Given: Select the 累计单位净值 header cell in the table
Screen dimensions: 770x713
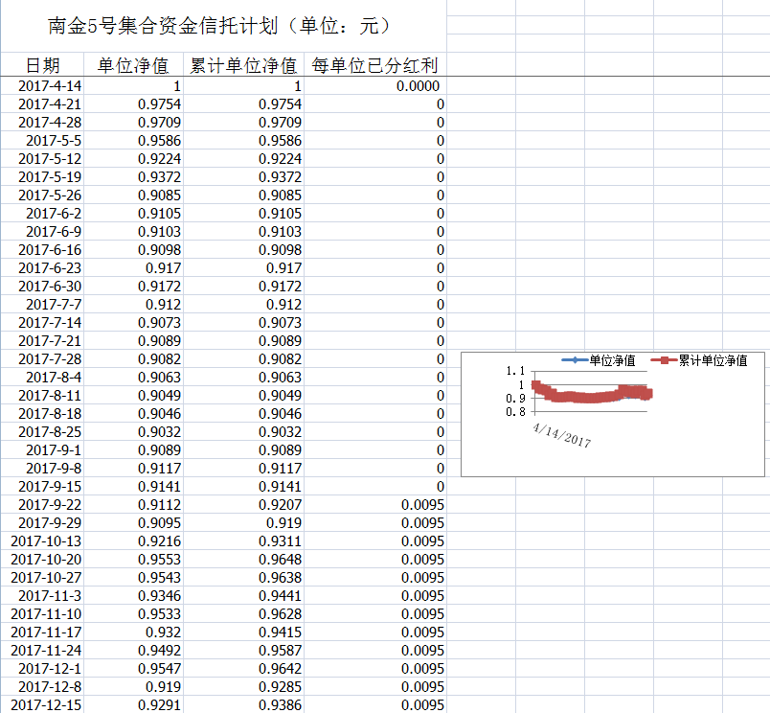Looking at the screenshot, I should pyautogui.click(x=243, y=65).
